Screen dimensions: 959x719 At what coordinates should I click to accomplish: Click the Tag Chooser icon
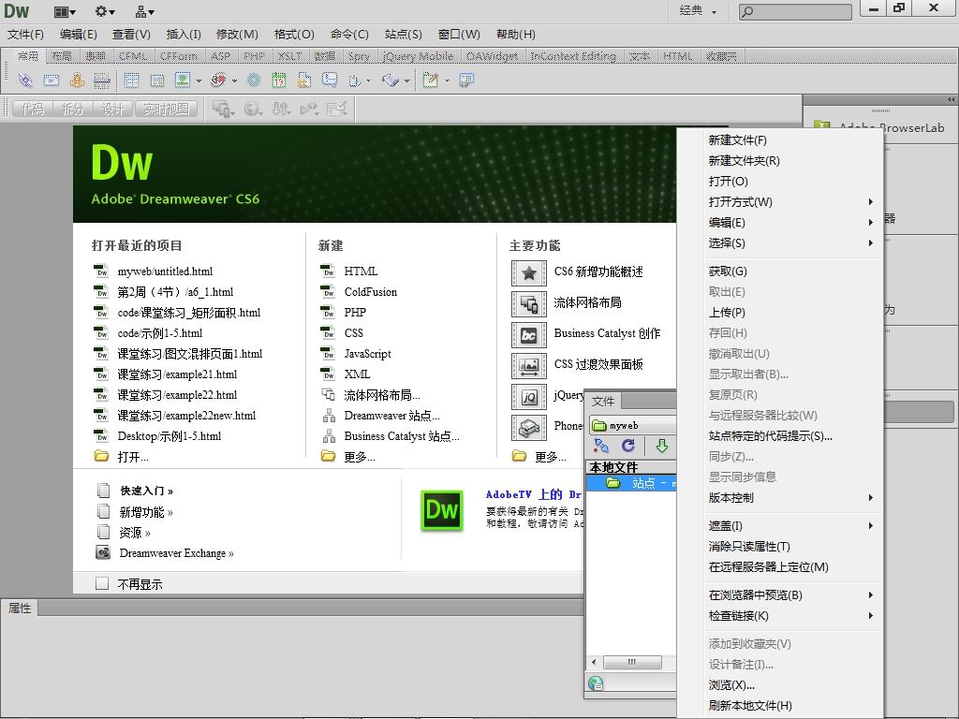coord(466,80)
